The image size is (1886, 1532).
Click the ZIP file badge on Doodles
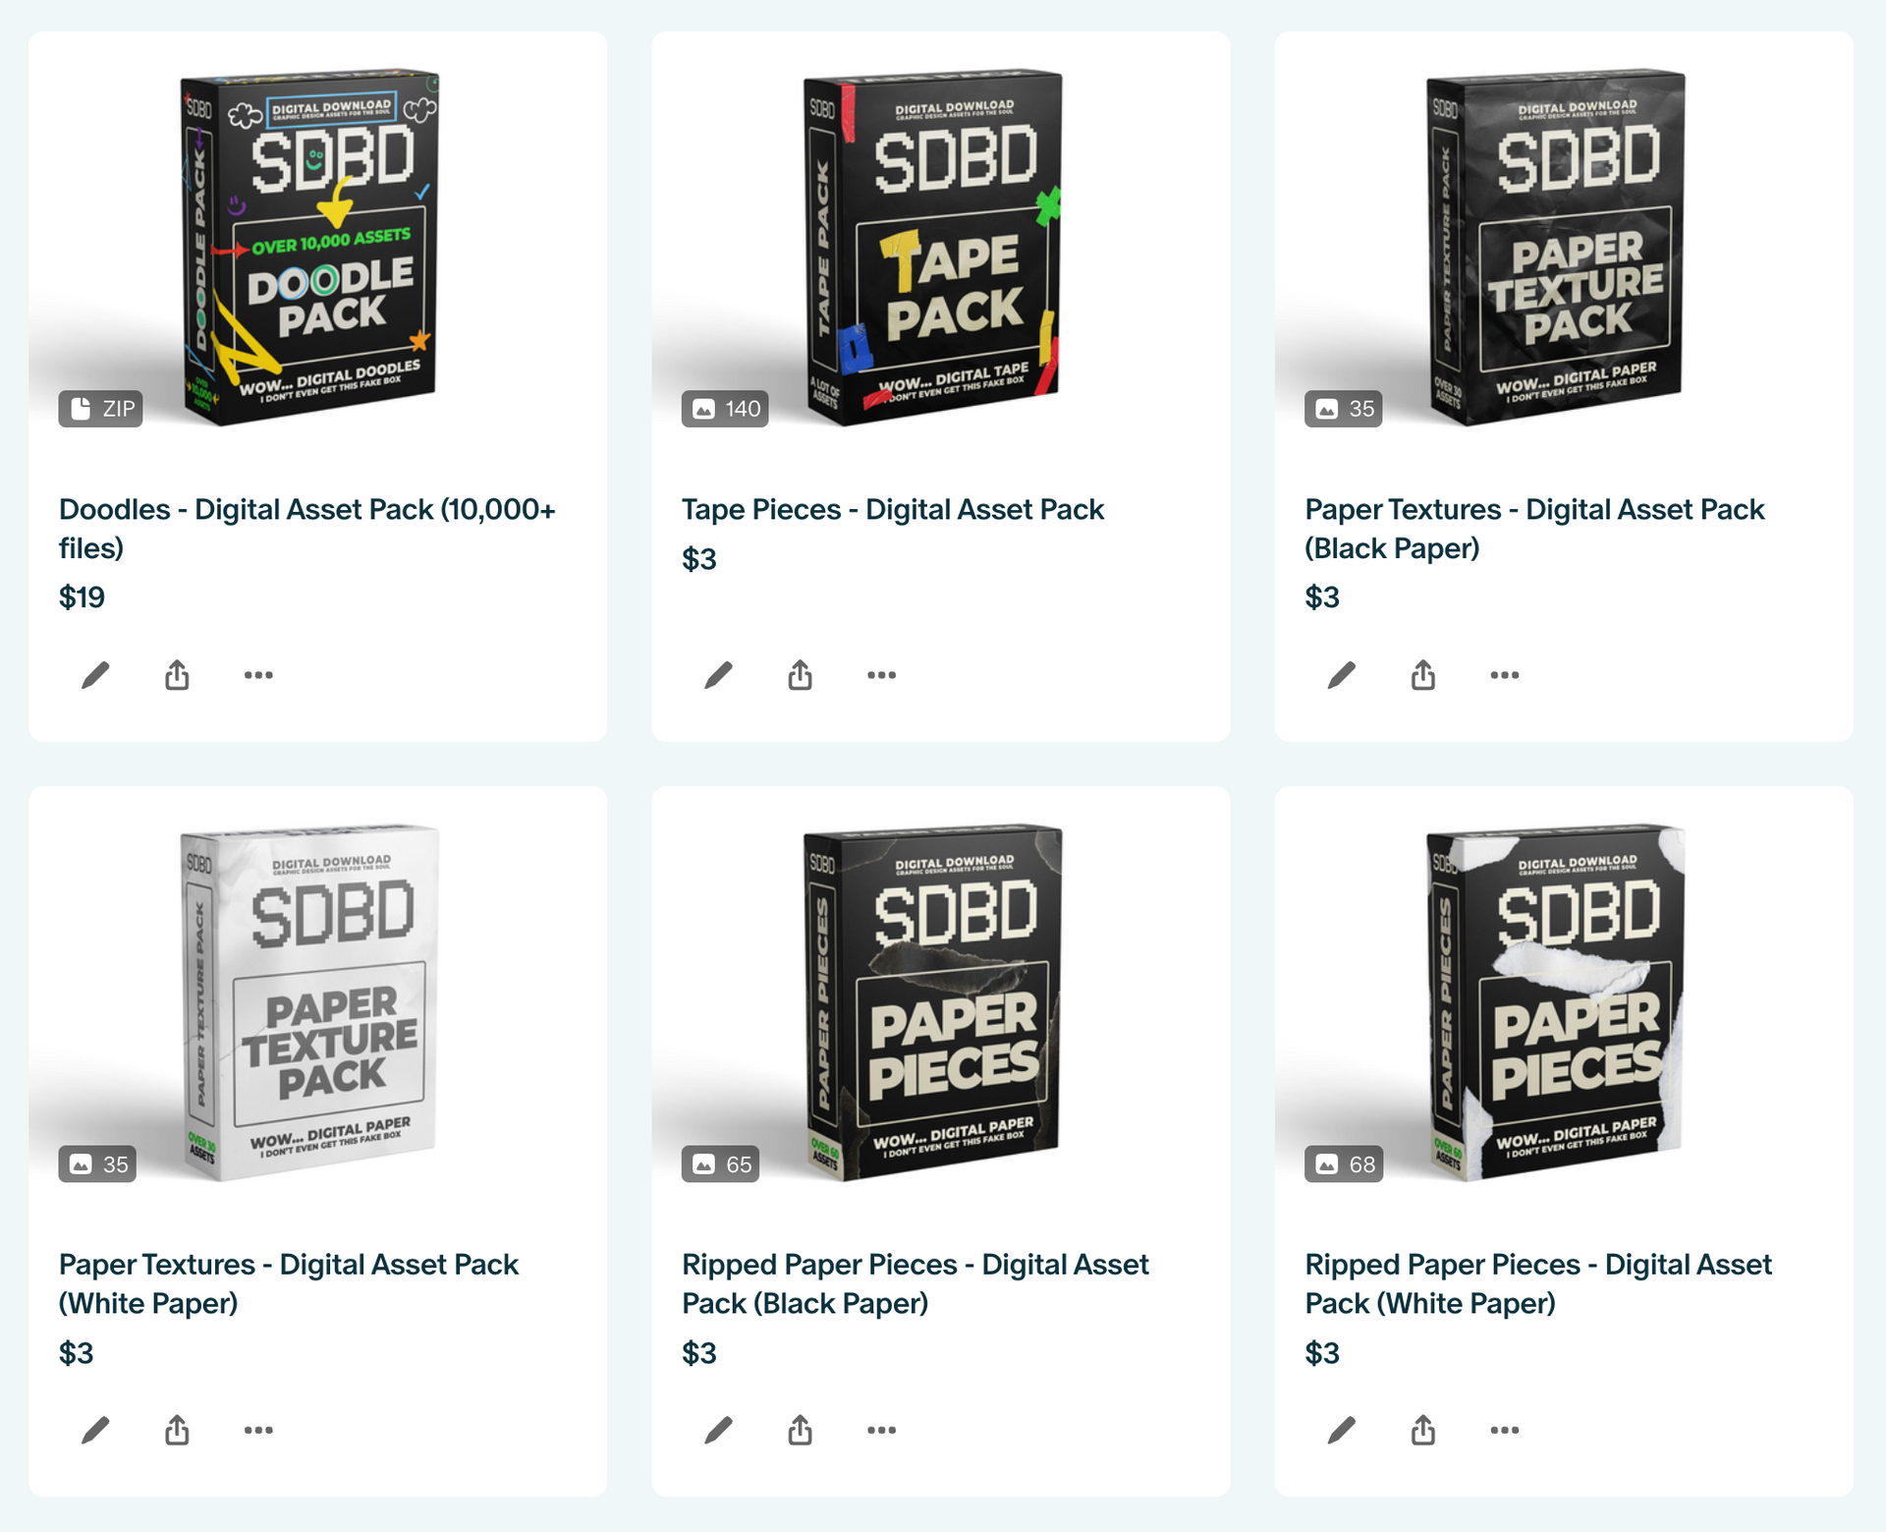click(x=100, y=409)
